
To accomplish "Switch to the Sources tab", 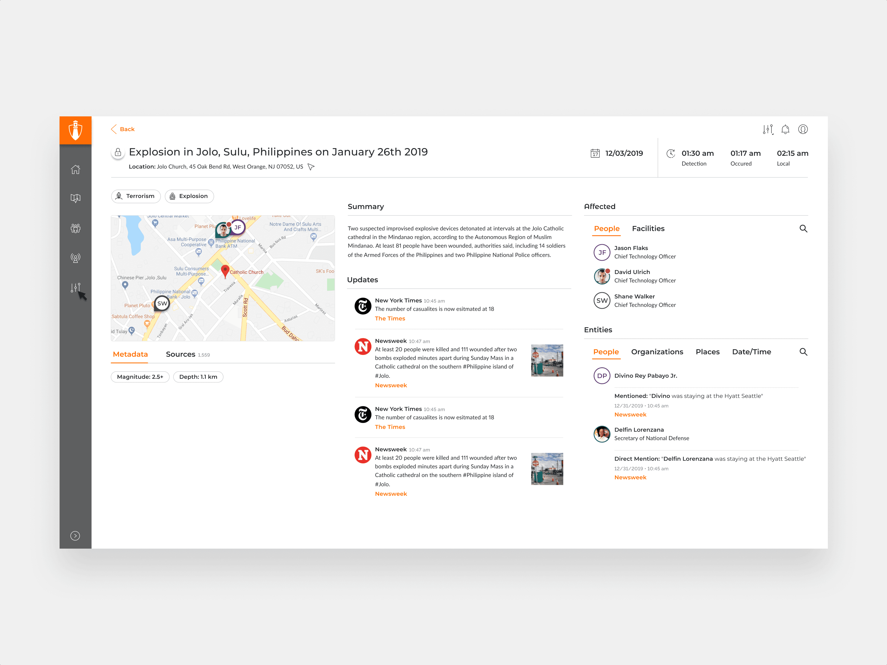I will [x=181, y=354].
